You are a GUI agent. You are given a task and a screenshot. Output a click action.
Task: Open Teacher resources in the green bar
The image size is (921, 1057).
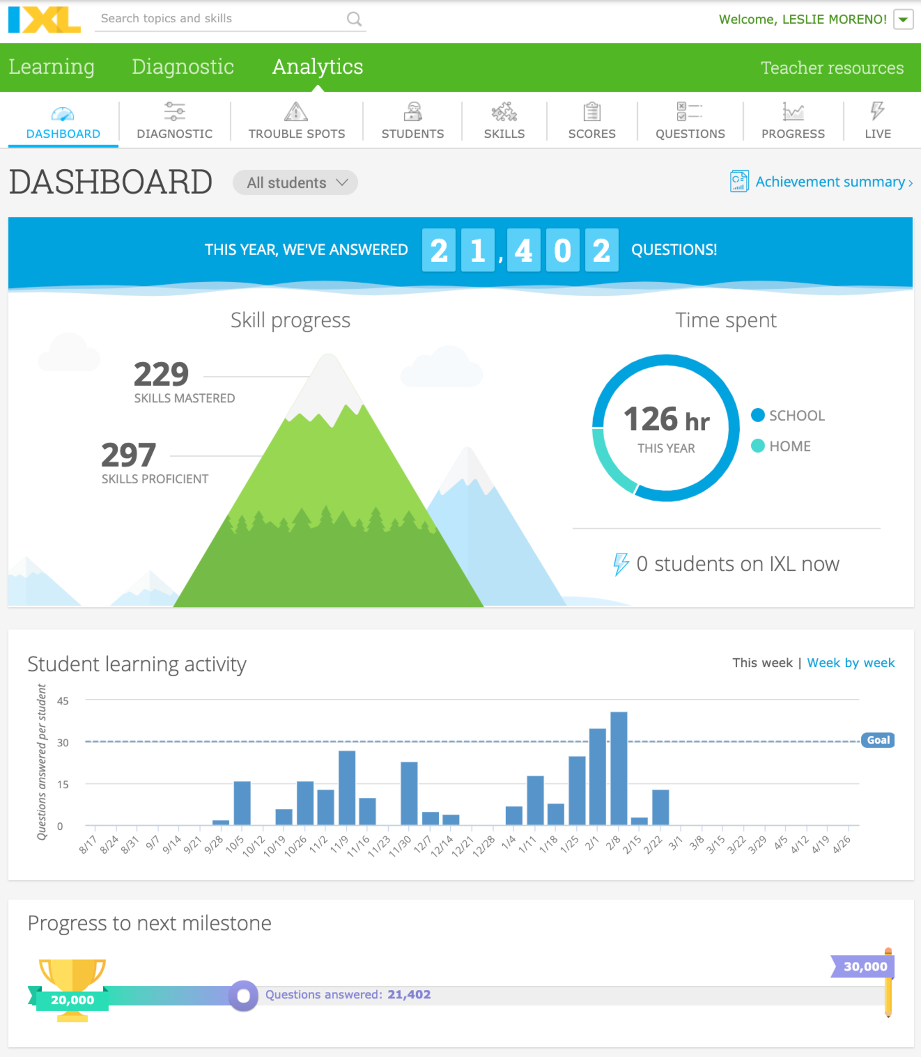(832, 68)
